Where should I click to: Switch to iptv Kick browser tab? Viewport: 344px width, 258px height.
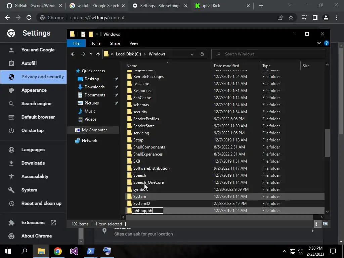coord(222,6)
